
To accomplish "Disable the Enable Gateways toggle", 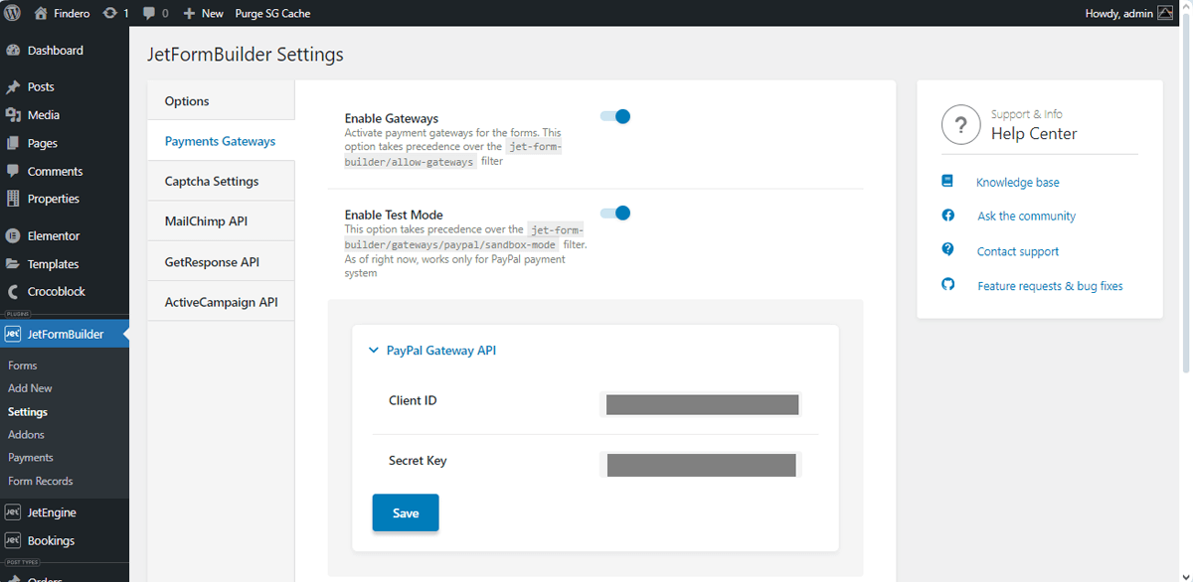I will 615,116.
